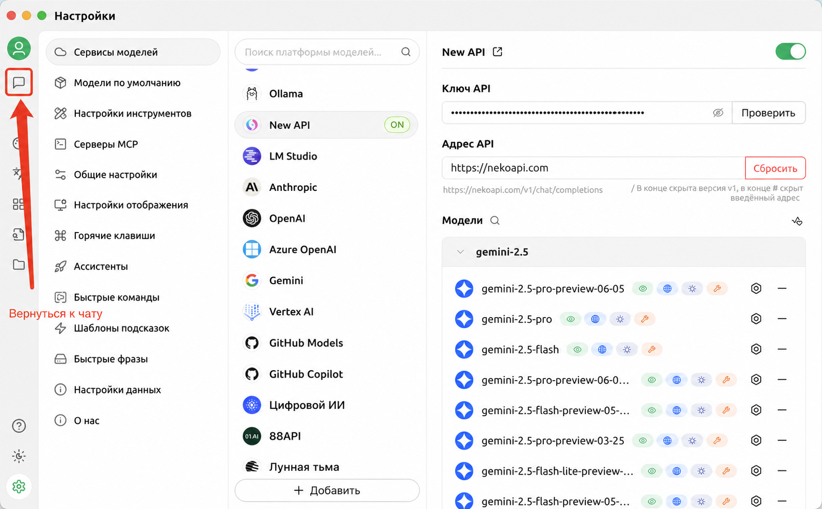Open settings for gemini-2.5-pro-preview-03-25
This screenshot has width=822, height=509.
(756, 440)
